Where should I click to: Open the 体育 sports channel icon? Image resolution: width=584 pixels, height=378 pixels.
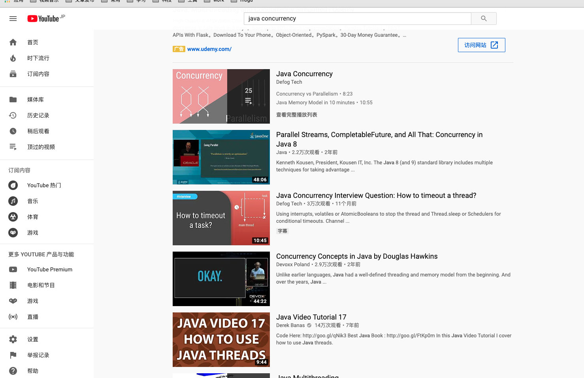click(x=13, y=217)
